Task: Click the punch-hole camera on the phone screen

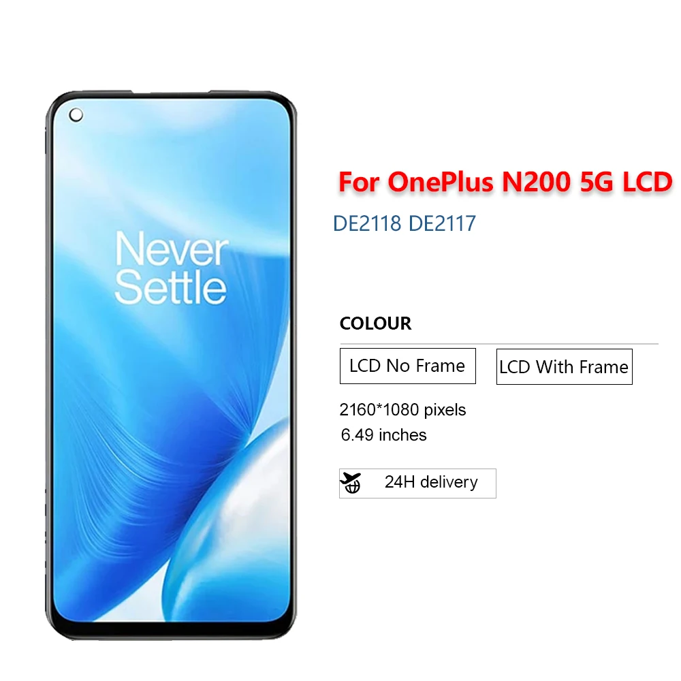Action: (76, 115)
